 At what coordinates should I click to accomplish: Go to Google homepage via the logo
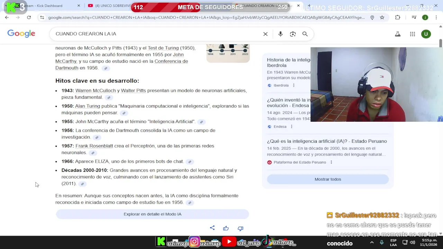tap(21, 34)
